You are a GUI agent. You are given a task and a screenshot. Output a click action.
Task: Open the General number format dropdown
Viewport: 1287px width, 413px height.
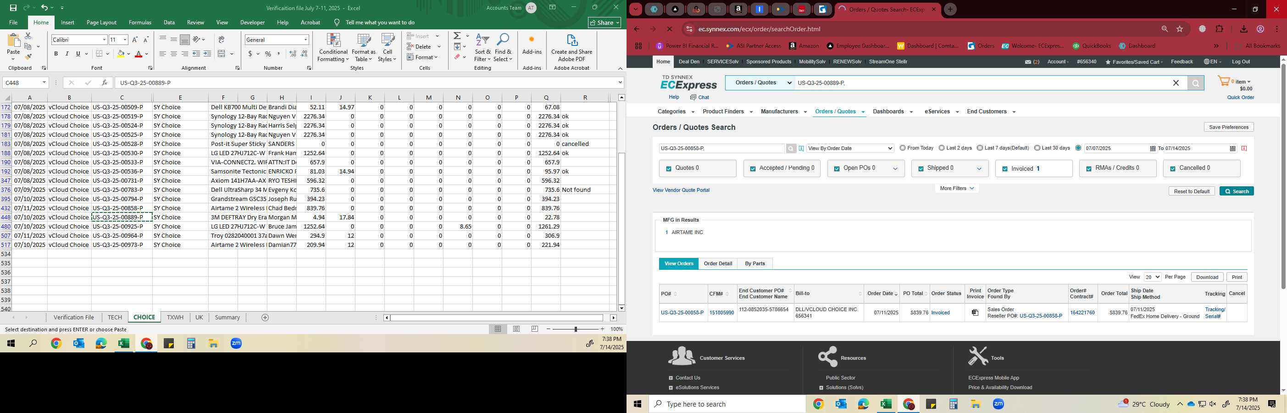[x=305, y=39]
